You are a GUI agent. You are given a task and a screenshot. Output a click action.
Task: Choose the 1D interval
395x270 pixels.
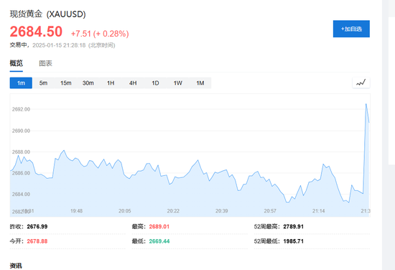(x=155, y=83)
